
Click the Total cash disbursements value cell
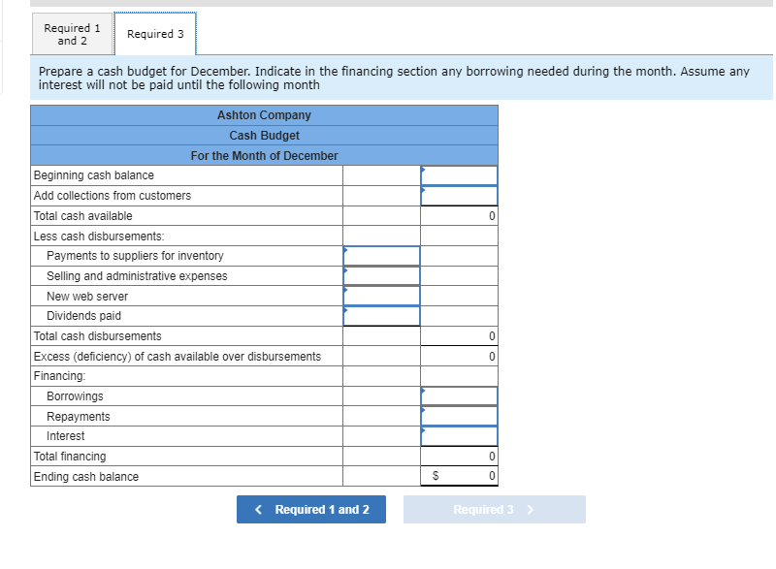459,336
